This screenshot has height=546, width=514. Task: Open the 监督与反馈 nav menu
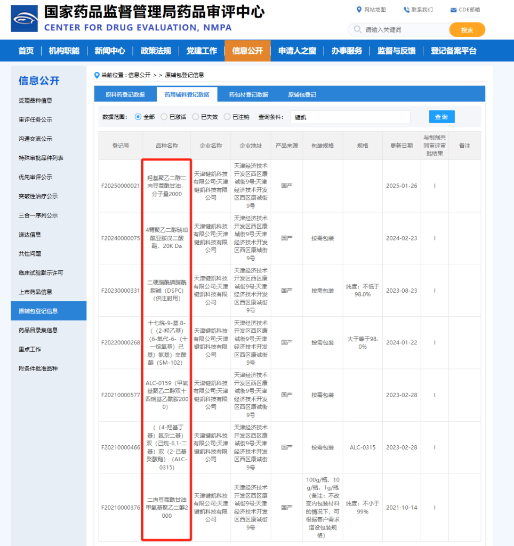[396, 51]
